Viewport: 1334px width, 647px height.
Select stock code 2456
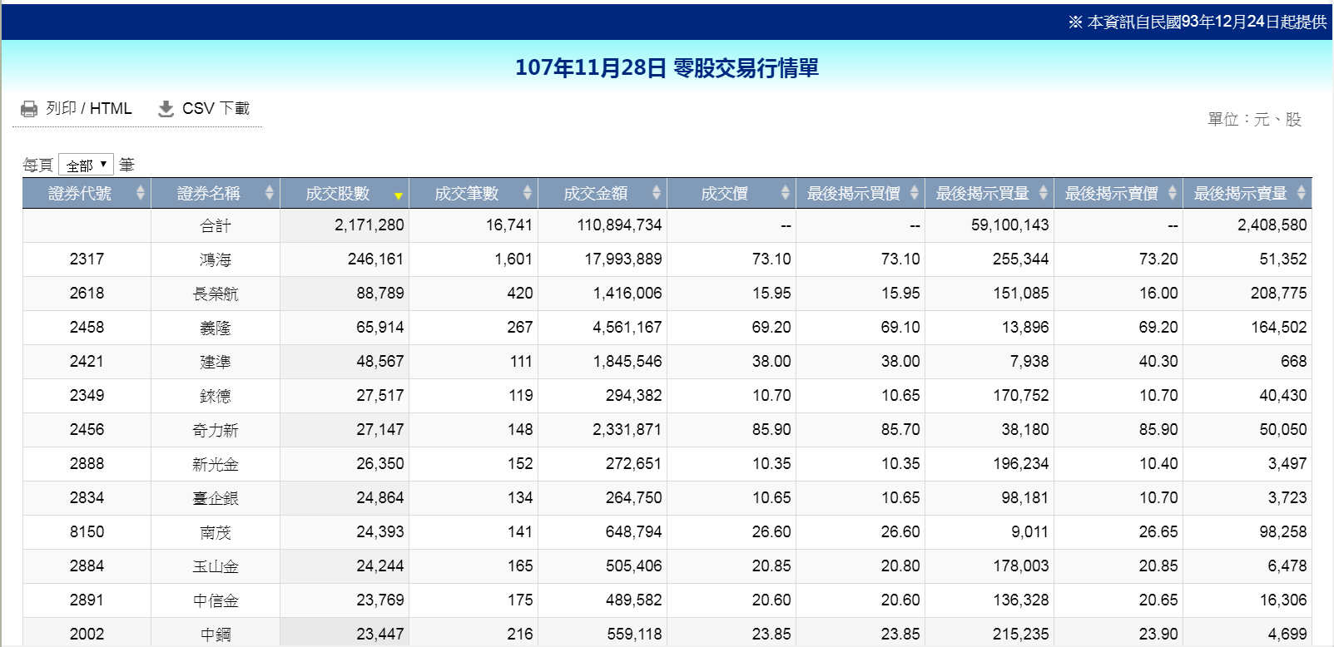(x=87, y=430)
